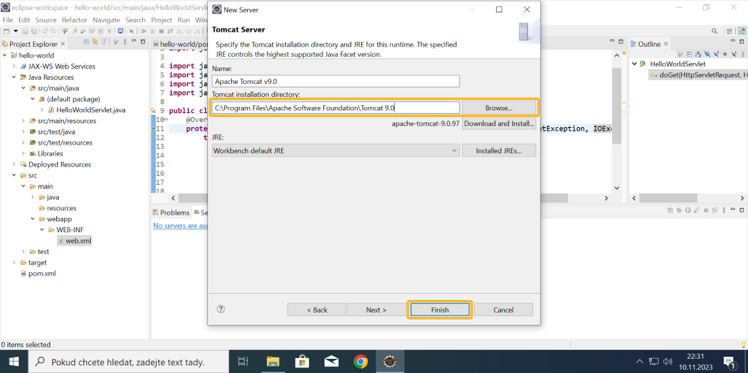Click the Installed JREs... button
Image resolution: width=748 pixels, height=373 pixels.
point(499,150)
